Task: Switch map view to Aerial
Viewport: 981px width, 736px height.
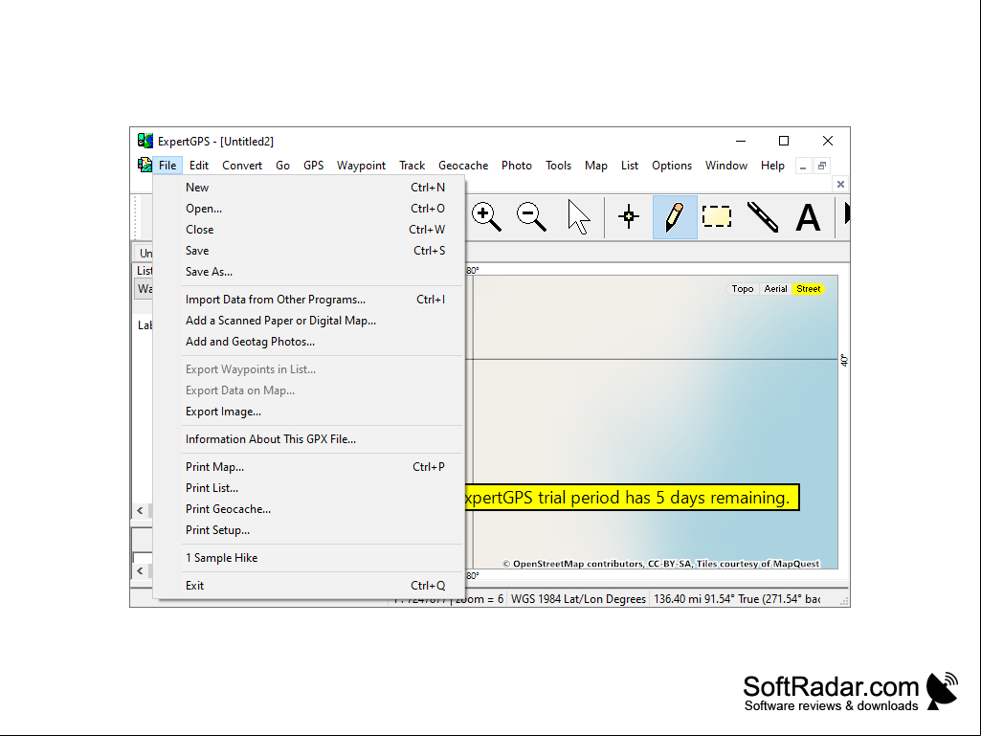Action: 775,288
